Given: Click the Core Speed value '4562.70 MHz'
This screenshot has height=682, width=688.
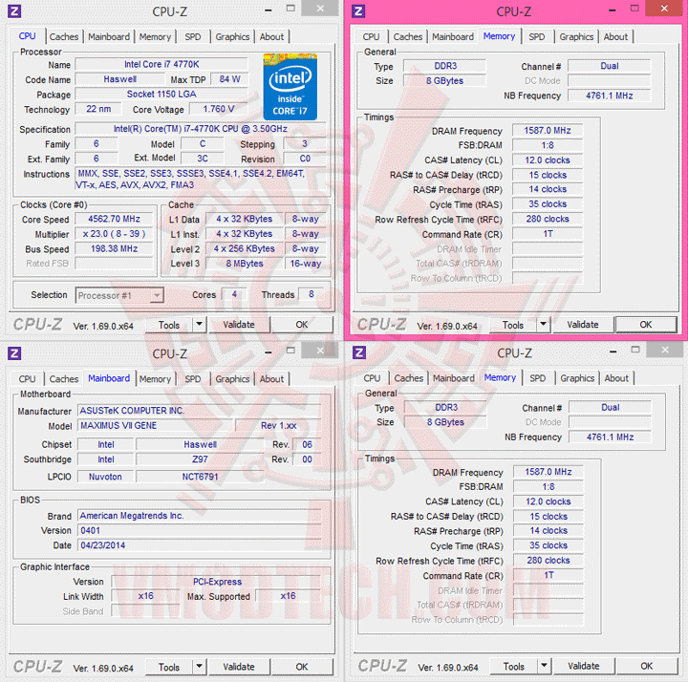Looking at the screenshot, I should [x=114, y=219].
